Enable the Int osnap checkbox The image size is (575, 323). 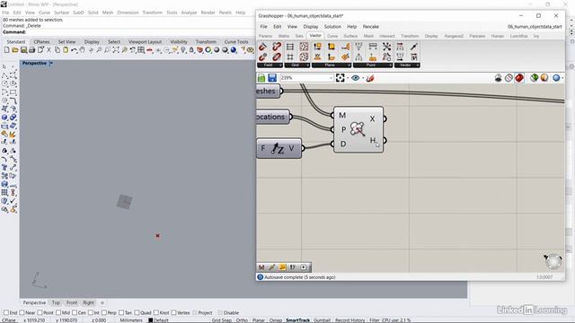[90, 313]
